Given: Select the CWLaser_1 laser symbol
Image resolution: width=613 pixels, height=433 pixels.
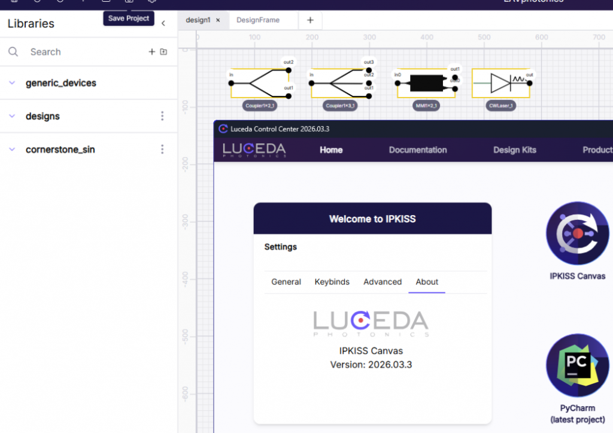Looking at the screenshot, I should tap(500, 83).
